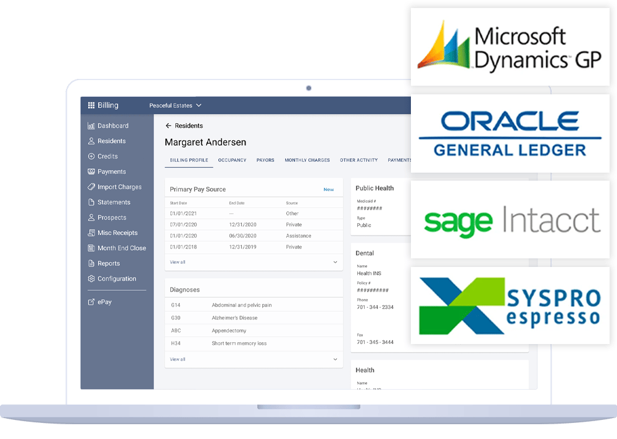Open Credits in the sidebar
This screenshot has height=439, width=617.
(108, 156)
